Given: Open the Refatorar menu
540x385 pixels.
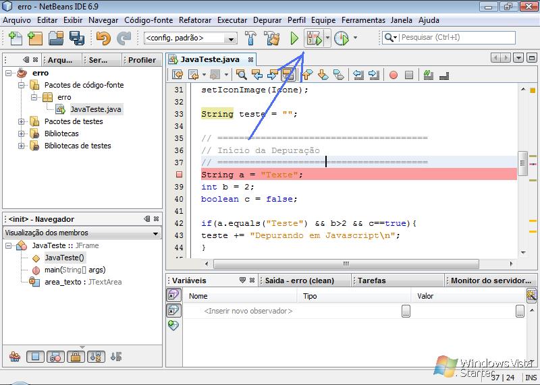Looking at the screenshot, I should (195, 20).
